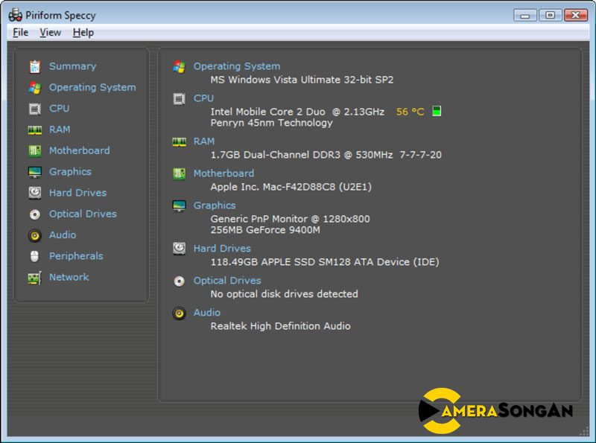This screenshot has width=596, height=443.
Task: Click the Piriform Speccy title bar app icon
Action: (15, 15)
